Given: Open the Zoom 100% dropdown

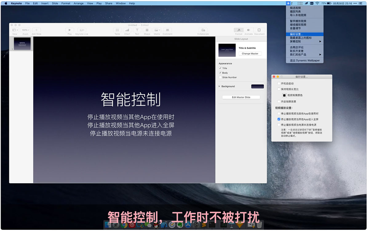Looking at the screenshot, I should click(25, 30).
